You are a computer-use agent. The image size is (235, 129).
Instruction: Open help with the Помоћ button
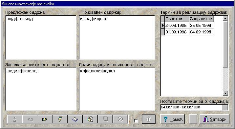click(x=172, y=119)
